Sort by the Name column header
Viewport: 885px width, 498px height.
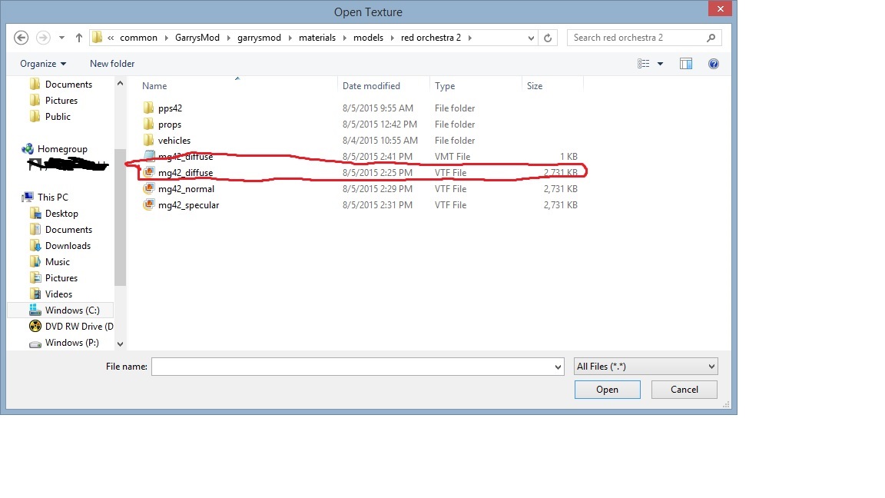coord(154,86)
